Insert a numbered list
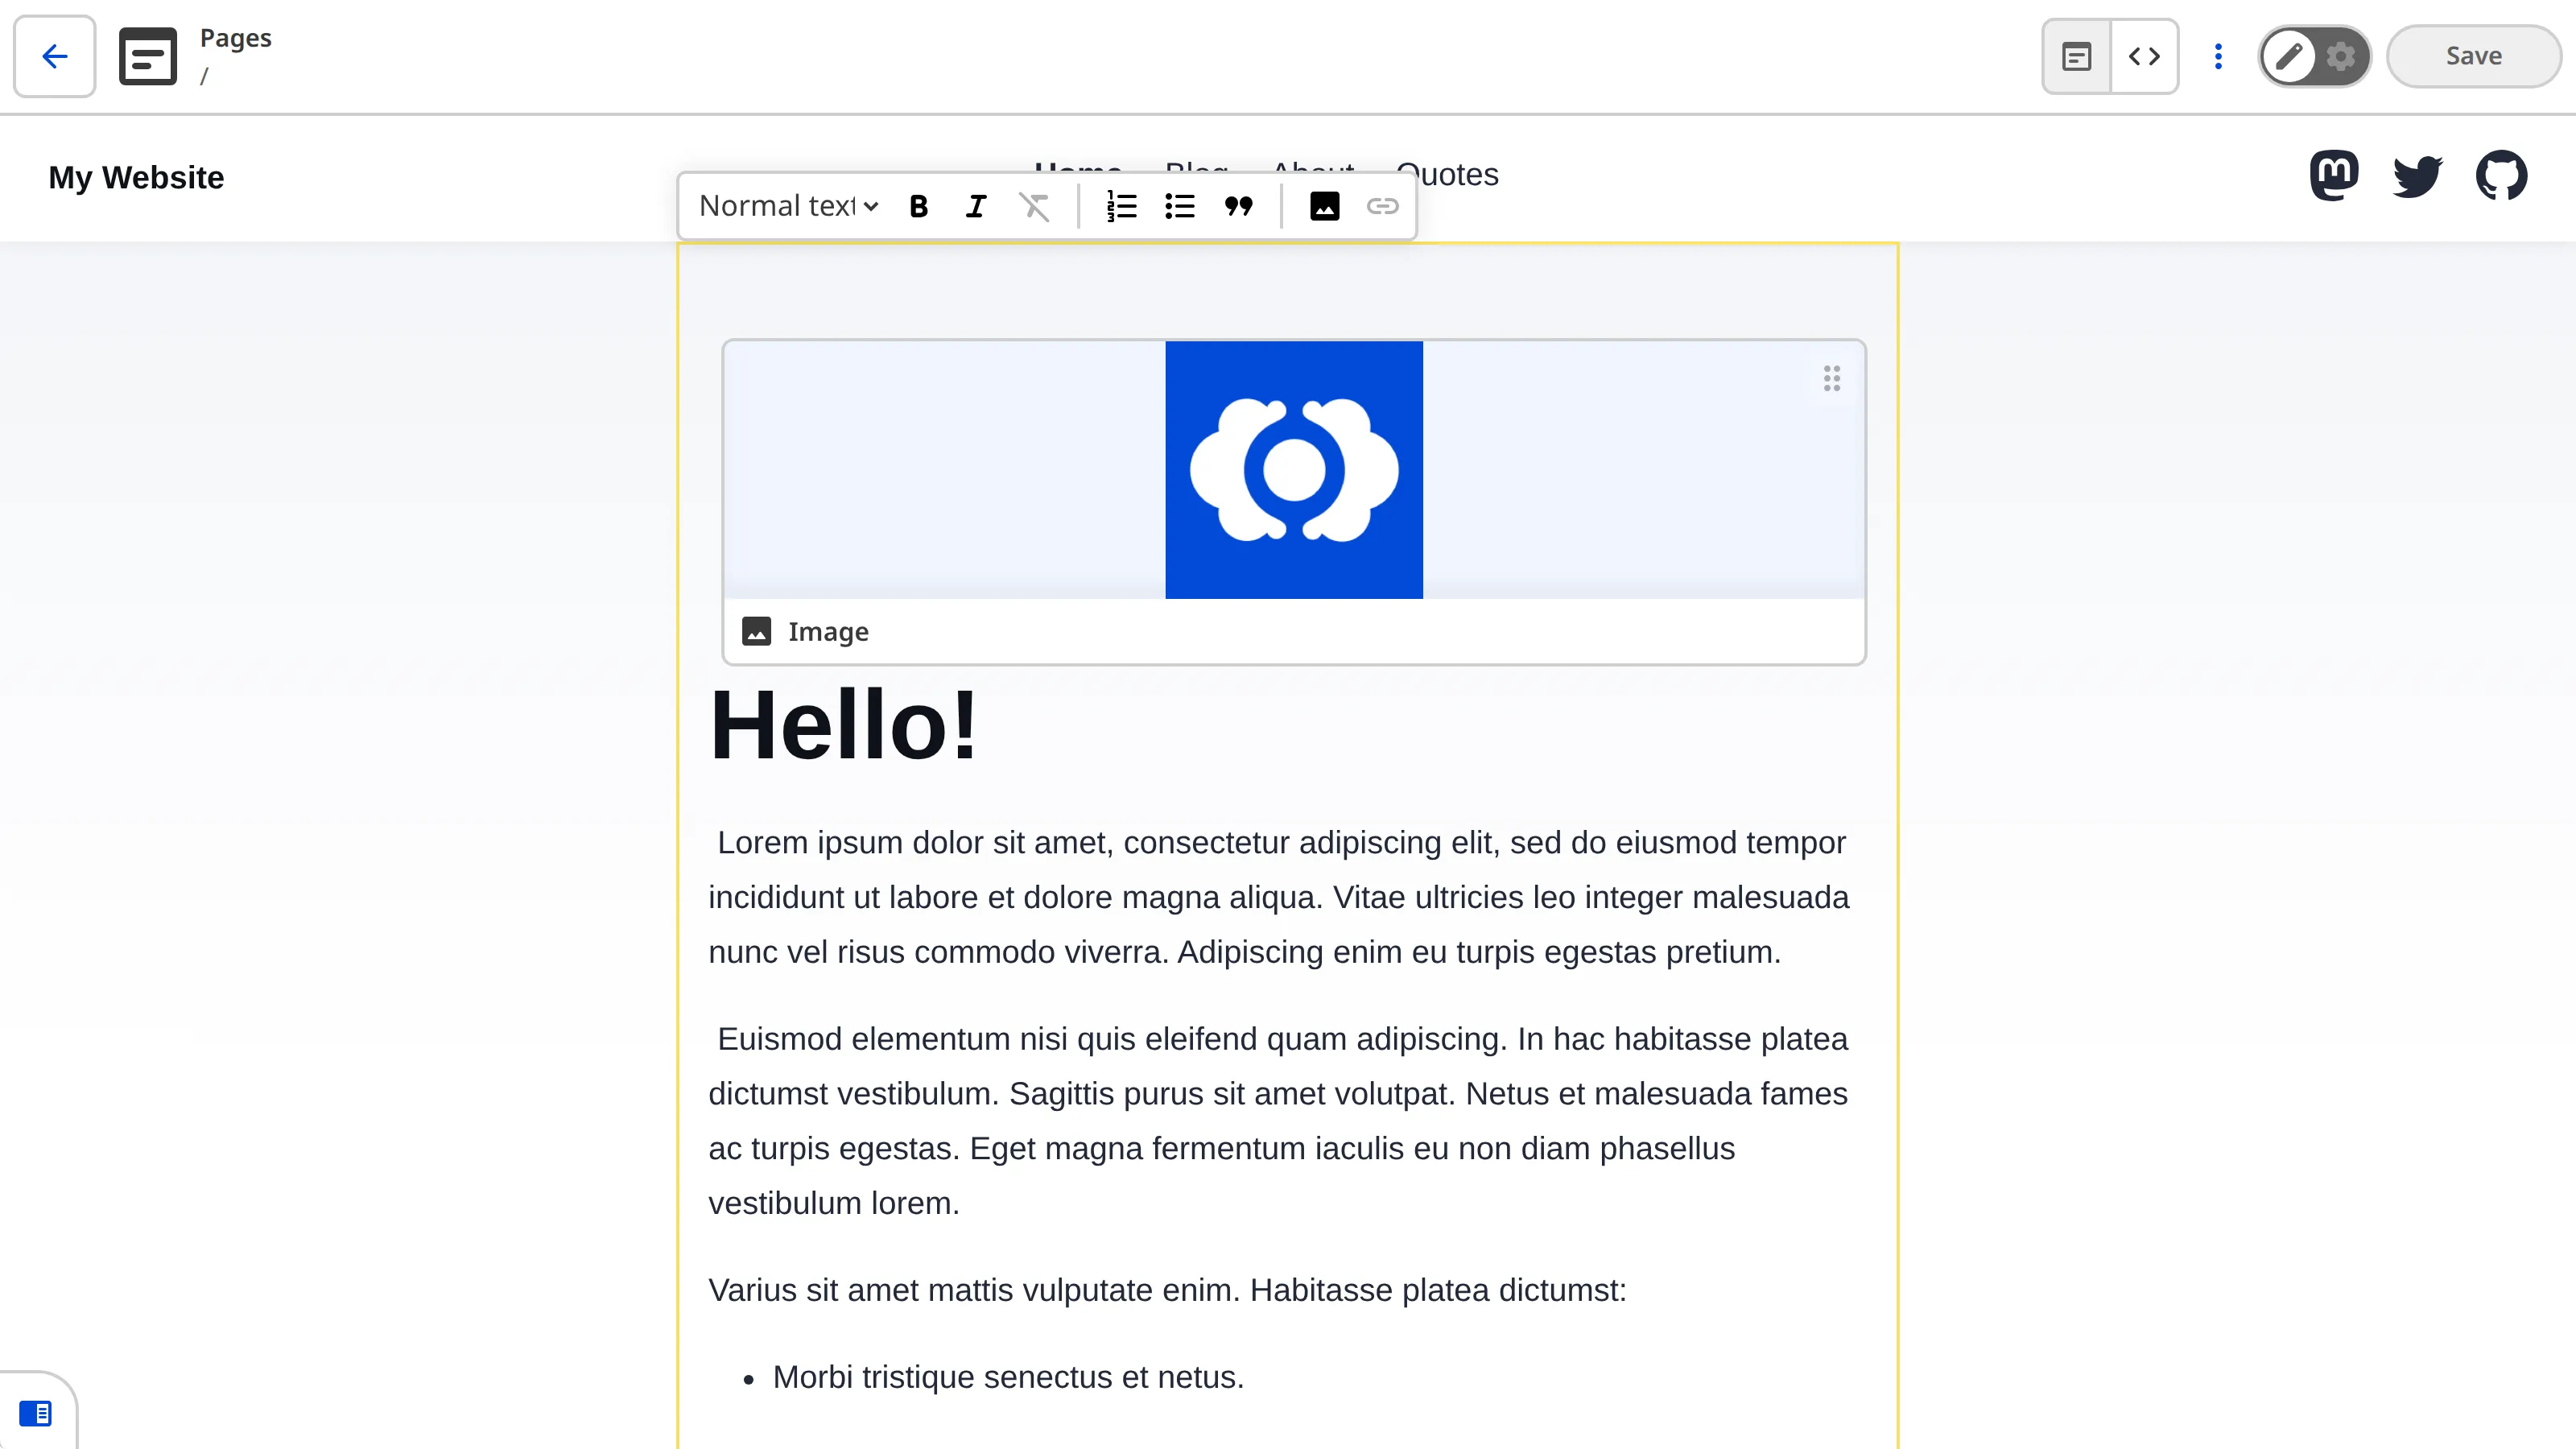Screen dimensions: 2576x1449 (x=1122, y=206)
